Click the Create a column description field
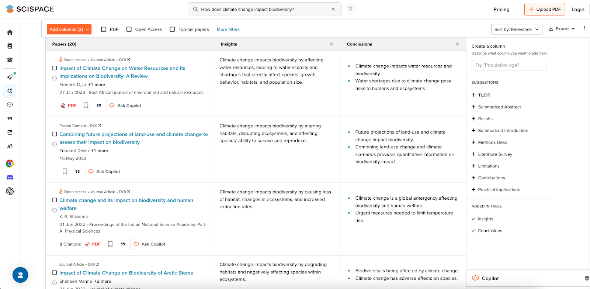This screenshot has width=590, height=289. [509, 65]
